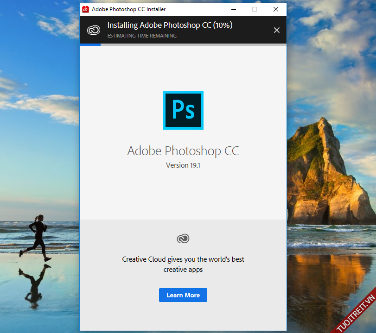Image resolution: width=376 pixels, height=333 pixels.
Task: Click the blue filled part of progress bar
Action: pos(90,45)
